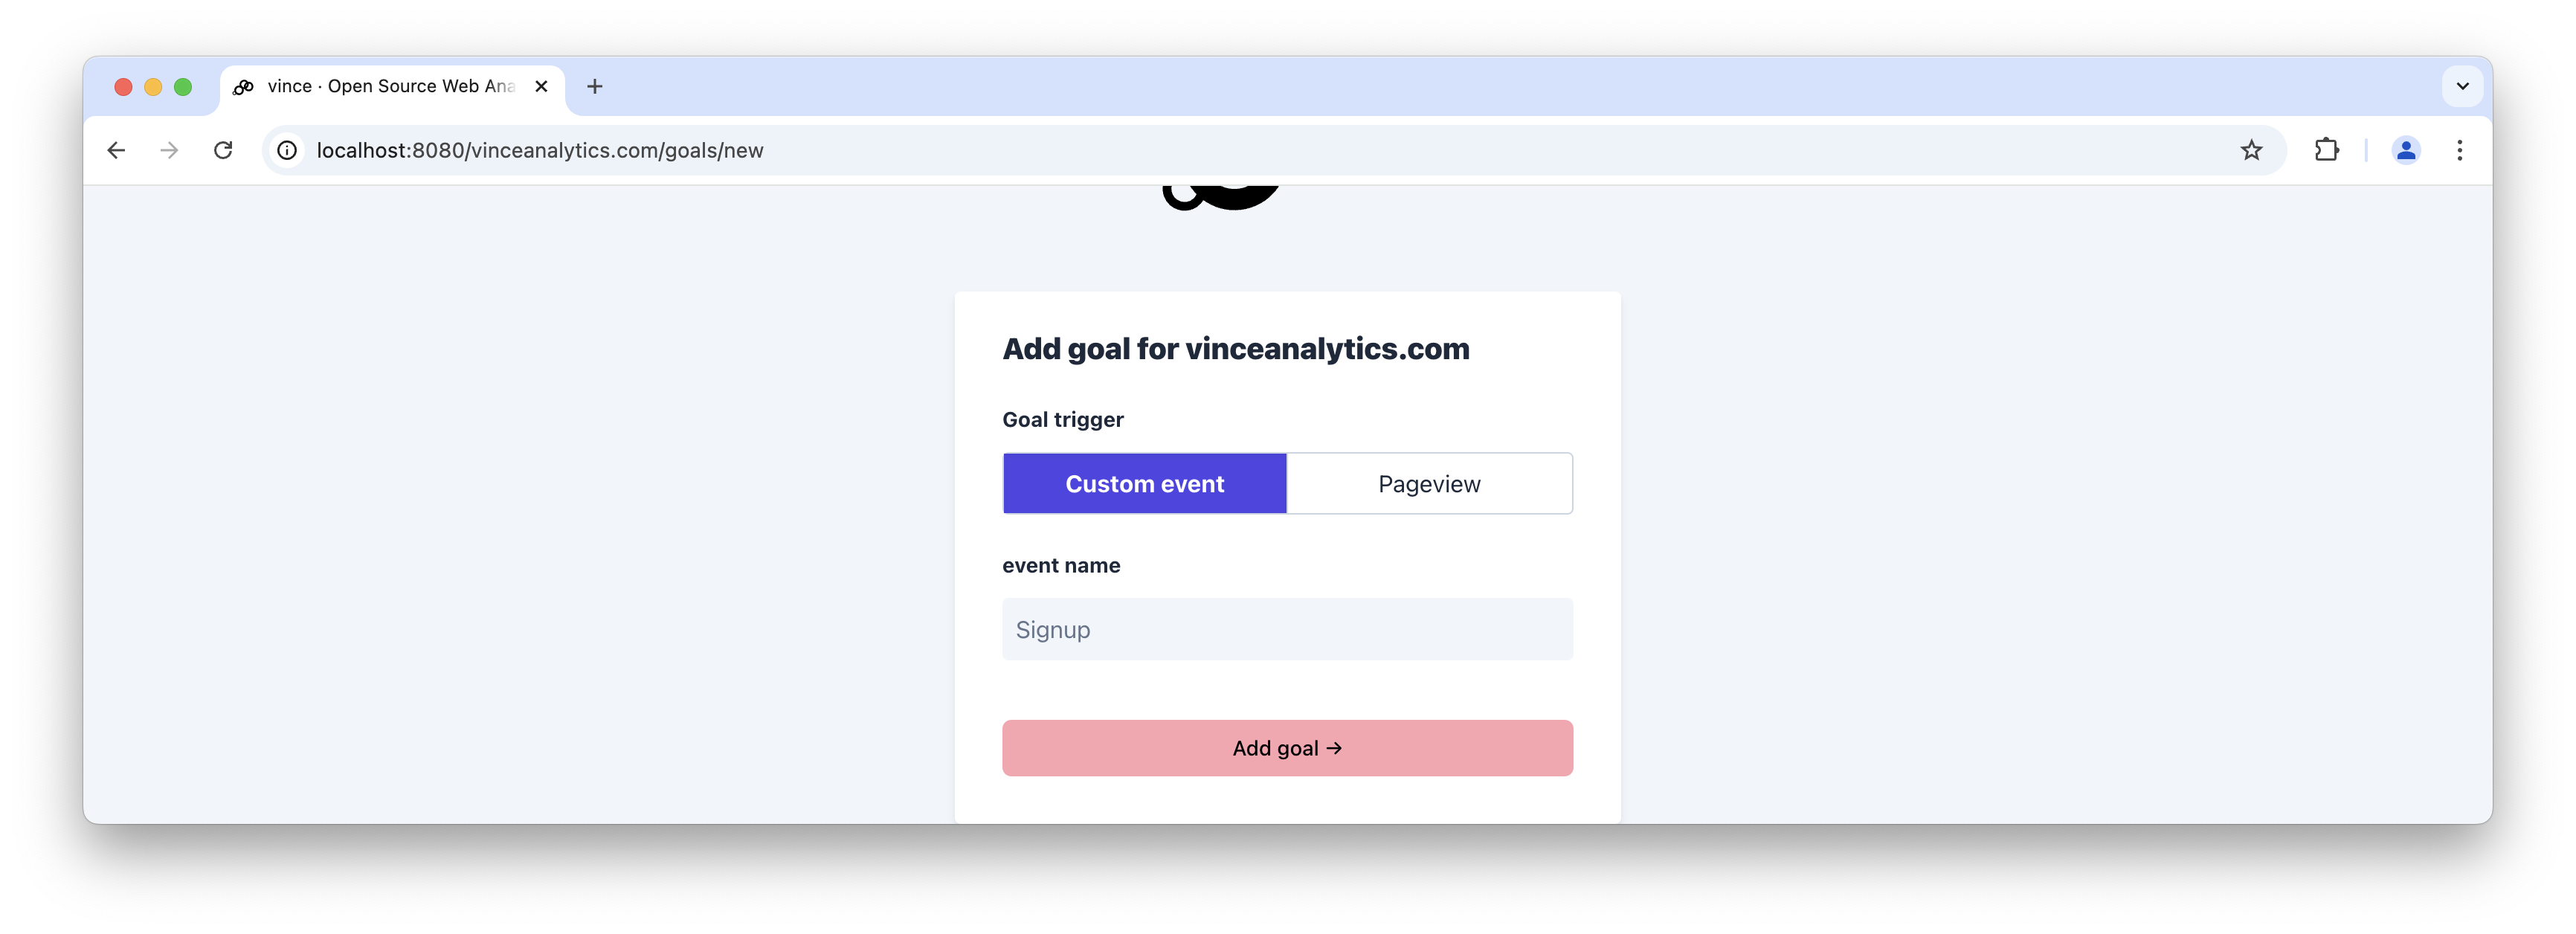This screenshot has width=2576, height=934.
Task: Click the Signup event name input field
Action: (1288, 628)
